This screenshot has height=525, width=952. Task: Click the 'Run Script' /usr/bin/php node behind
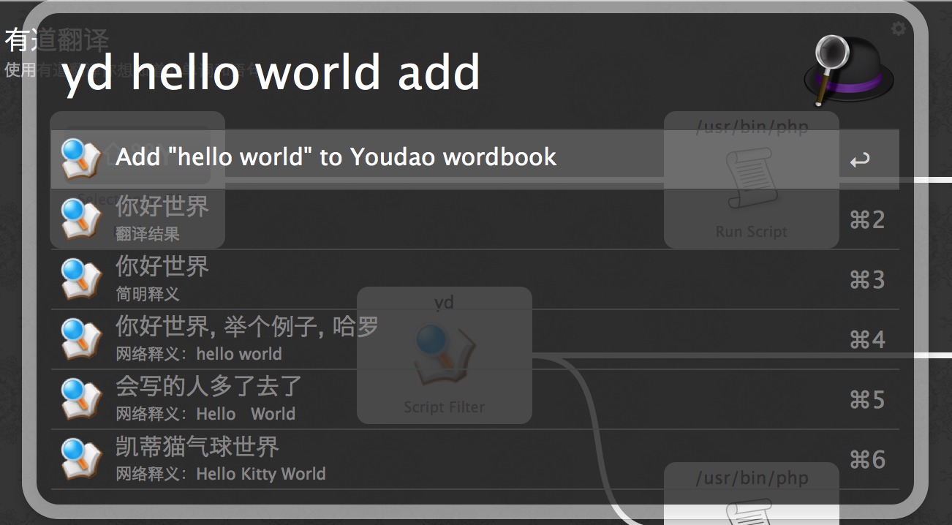pos(751,180)
